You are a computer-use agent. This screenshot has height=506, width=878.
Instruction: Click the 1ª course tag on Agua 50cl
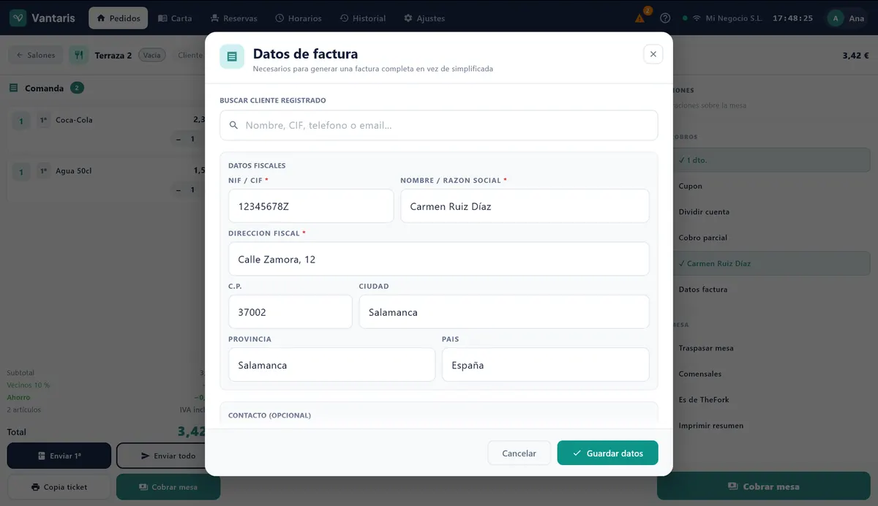click(x=43, y=172)
